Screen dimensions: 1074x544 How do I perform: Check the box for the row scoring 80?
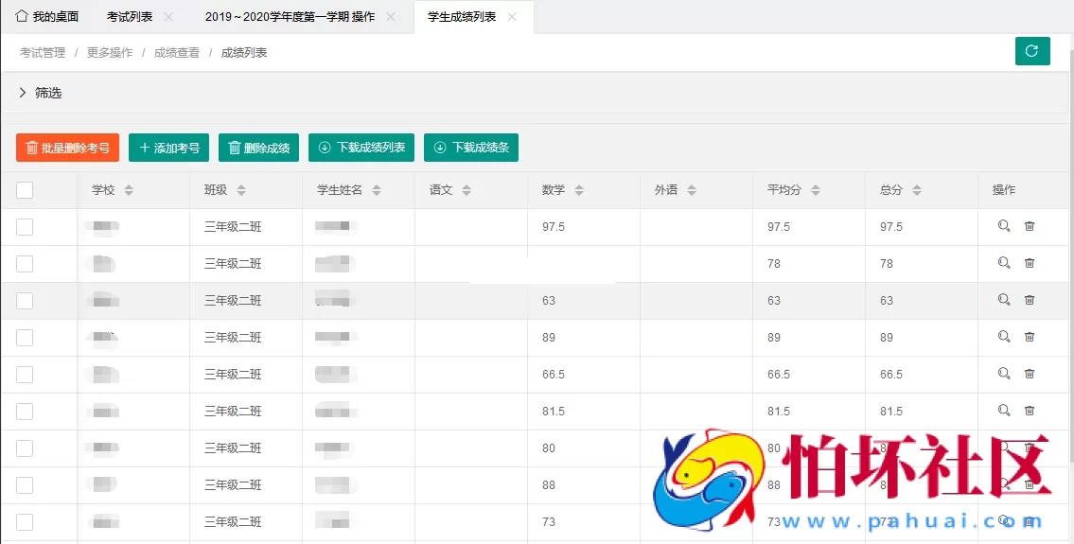coord(25,448)
